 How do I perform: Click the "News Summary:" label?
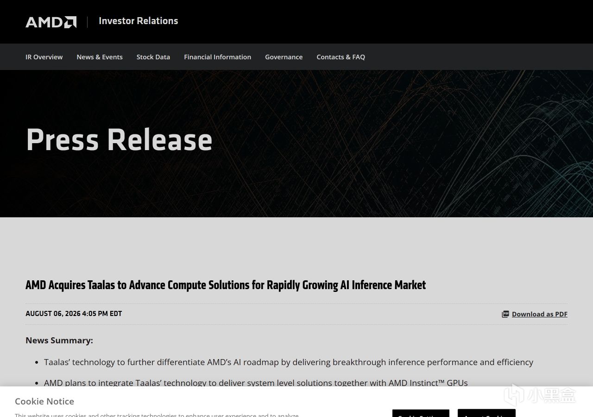[x=59, y=340]
